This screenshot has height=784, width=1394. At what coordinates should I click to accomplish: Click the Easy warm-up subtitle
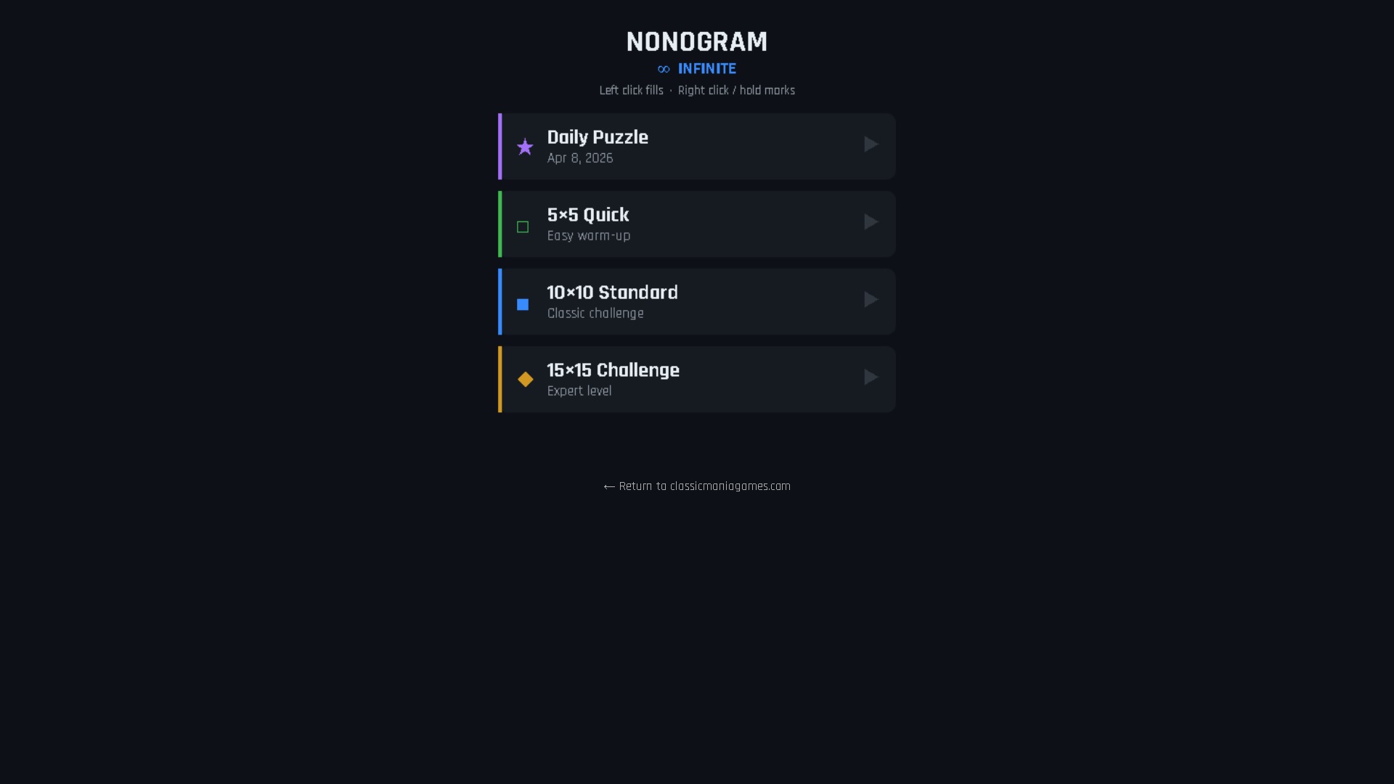(588, 236)
